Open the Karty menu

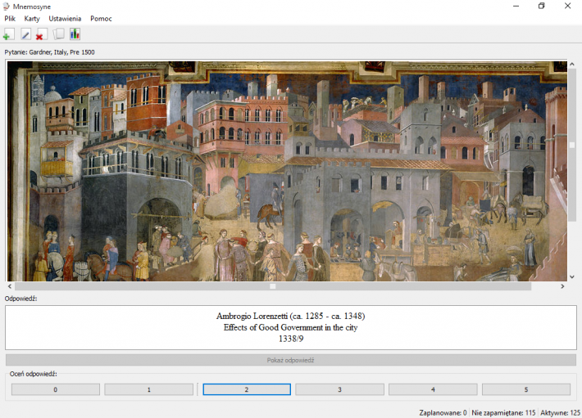pos(32,19)
